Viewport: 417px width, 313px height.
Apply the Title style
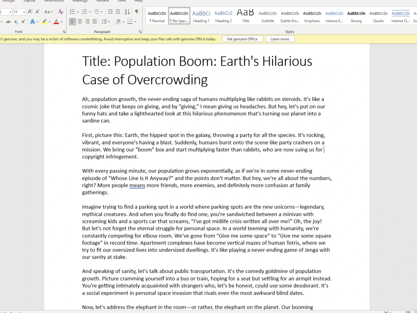246,16
